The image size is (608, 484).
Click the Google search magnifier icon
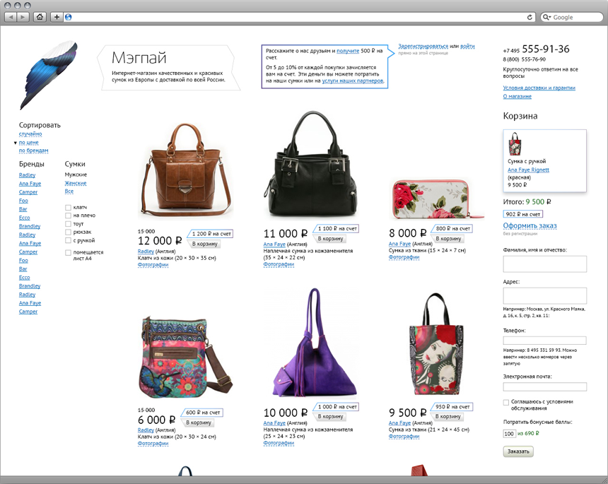(x=546, y=17)
